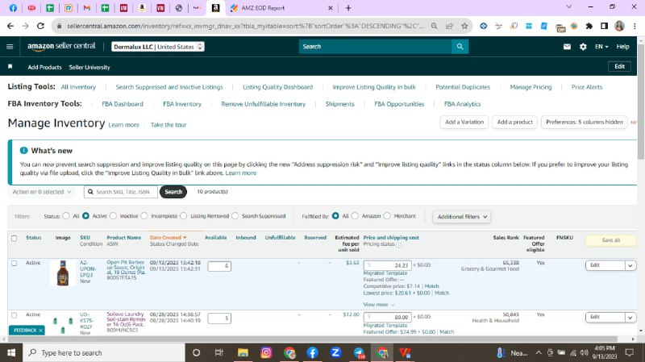Screen dimensions: 645x362
Task: Click the browser profile avatar
Action: [x=619, y=26]
